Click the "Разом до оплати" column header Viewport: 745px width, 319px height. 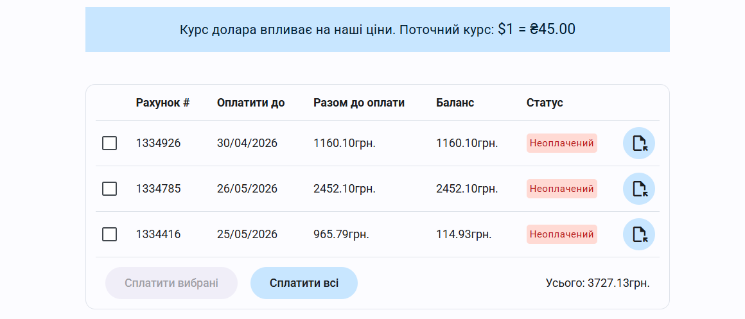(x=359, y=103)
